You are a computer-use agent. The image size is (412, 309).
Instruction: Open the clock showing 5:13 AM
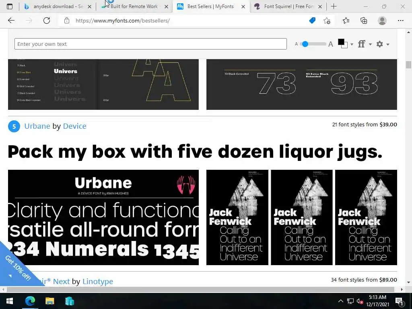(377, 301)
